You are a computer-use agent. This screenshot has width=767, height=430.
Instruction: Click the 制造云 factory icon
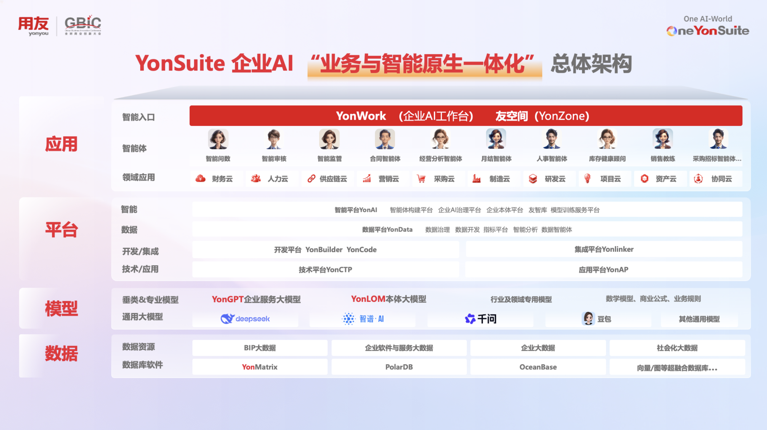pyautogui.click(x=476, y=178)
